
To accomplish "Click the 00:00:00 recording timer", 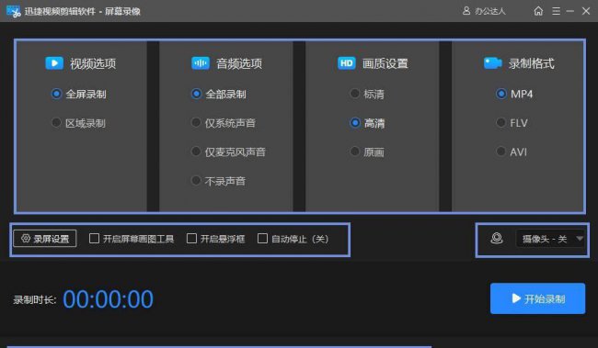I will click(x=108, y=299).
